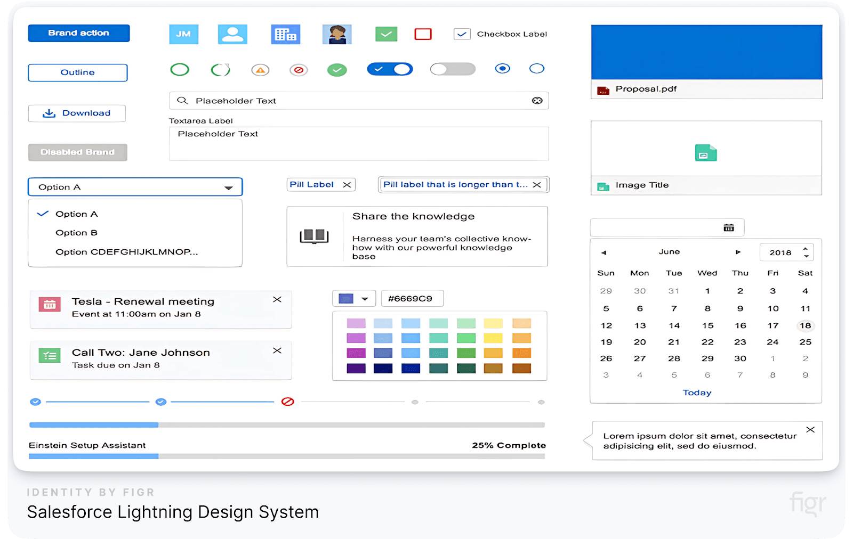Choose Option B in the list
The width and height of the screenshot is (853, 539).
click(x=135, y=233)
